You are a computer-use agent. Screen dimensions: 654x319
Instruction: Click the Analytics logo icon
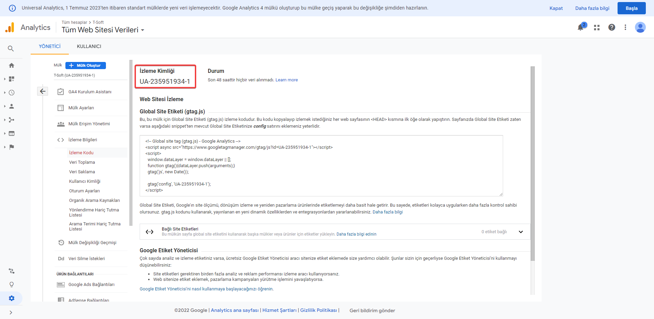click(10, 27)
